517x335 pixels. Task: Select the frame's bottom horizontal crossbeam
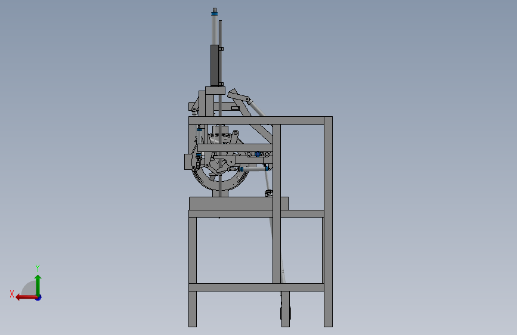[256, 287]
